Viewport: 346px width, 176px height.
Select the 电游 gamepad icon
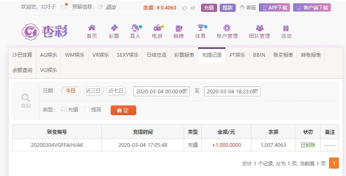coord(158,28)
